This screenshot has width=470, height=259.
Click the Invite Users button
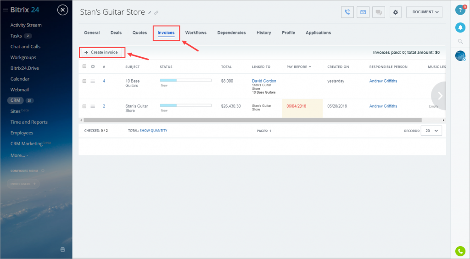23,184
